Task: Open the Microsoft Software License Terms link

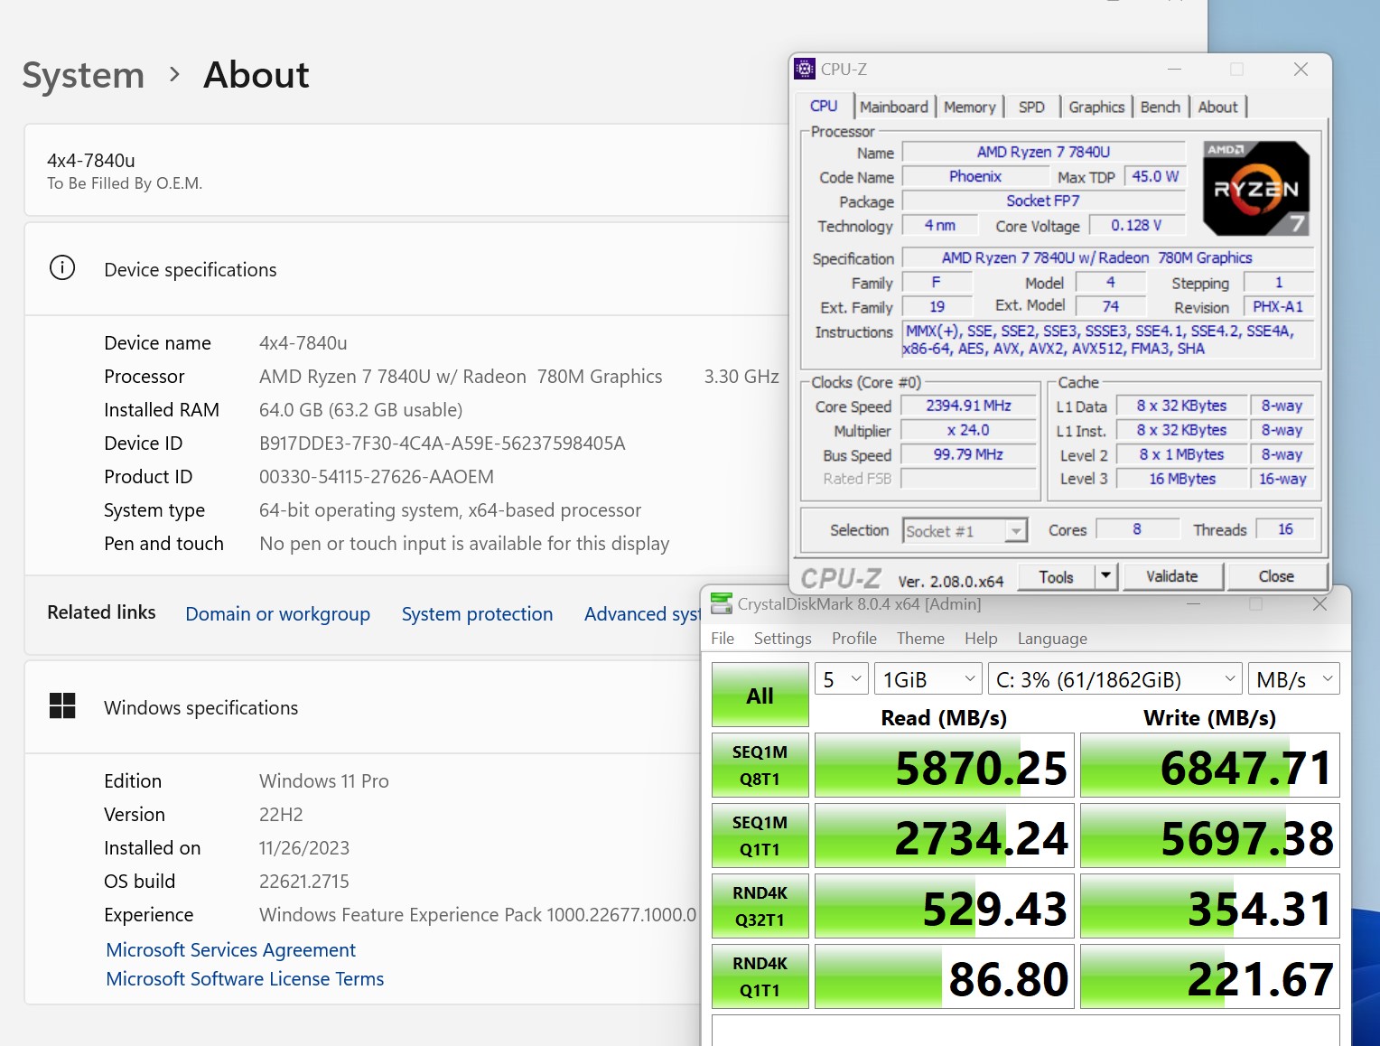Action: click(x=245, y=979)
